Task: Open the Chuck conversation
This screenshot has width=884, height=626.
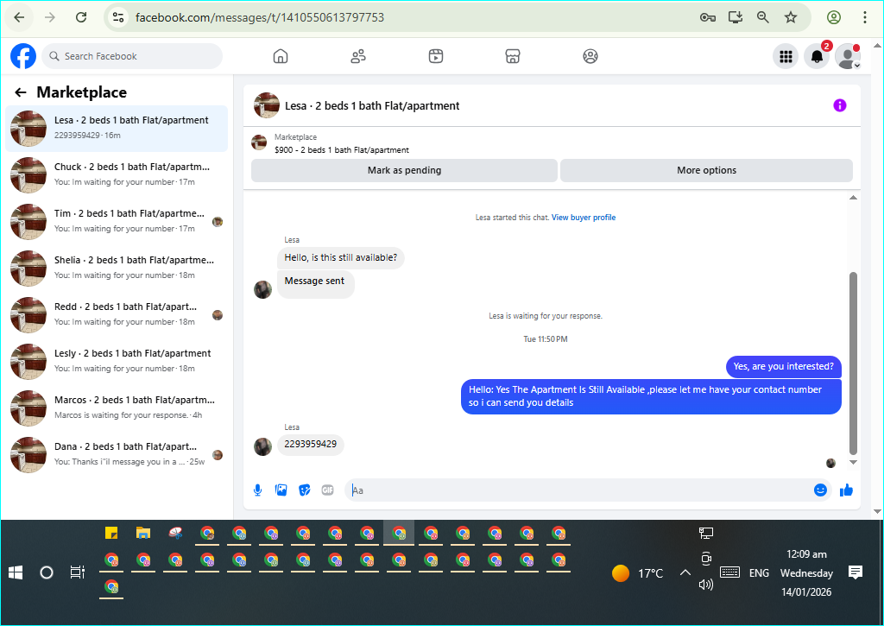Action: click(x=117, y=174)
